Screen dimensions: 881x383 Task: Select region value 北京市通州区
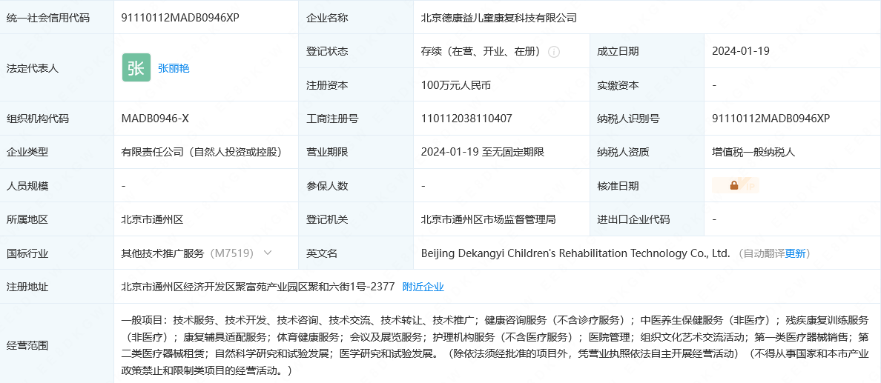[x=153, y=219]
